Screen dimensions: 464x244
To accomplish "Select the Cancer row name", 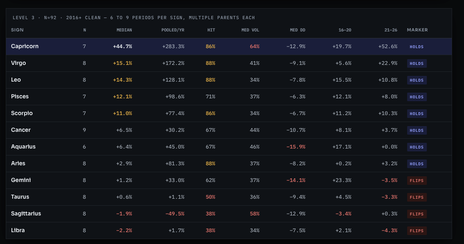I will coord(21,130).
